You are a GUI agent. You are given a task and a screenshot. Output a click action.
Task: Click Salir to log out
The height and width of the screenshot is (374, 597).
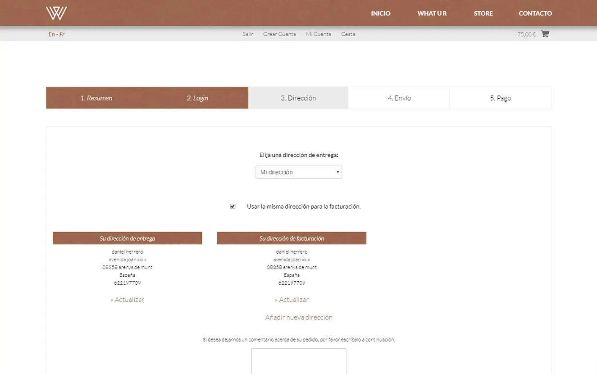248,34
